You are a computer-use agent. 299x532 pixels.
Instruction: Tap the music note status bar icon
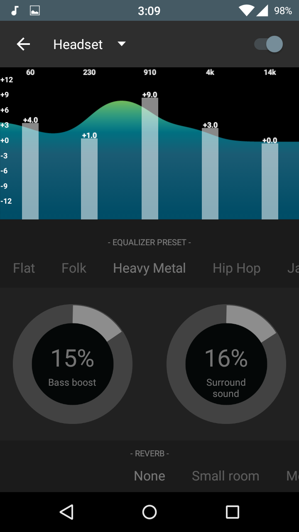(x=15, y=11)
